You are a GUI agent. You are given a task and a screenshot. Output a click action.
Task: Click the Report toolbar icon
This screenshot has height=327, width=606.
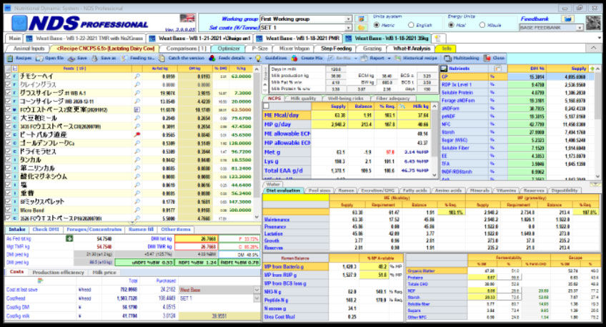(364, 58)
